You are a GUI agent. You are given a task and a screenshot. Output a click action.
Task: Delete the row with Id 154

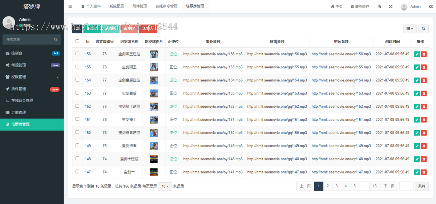(x=424, y=80)
